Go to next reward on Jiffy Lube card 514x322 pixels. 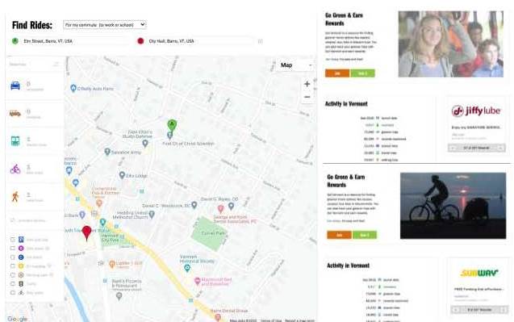click(501, 148)
